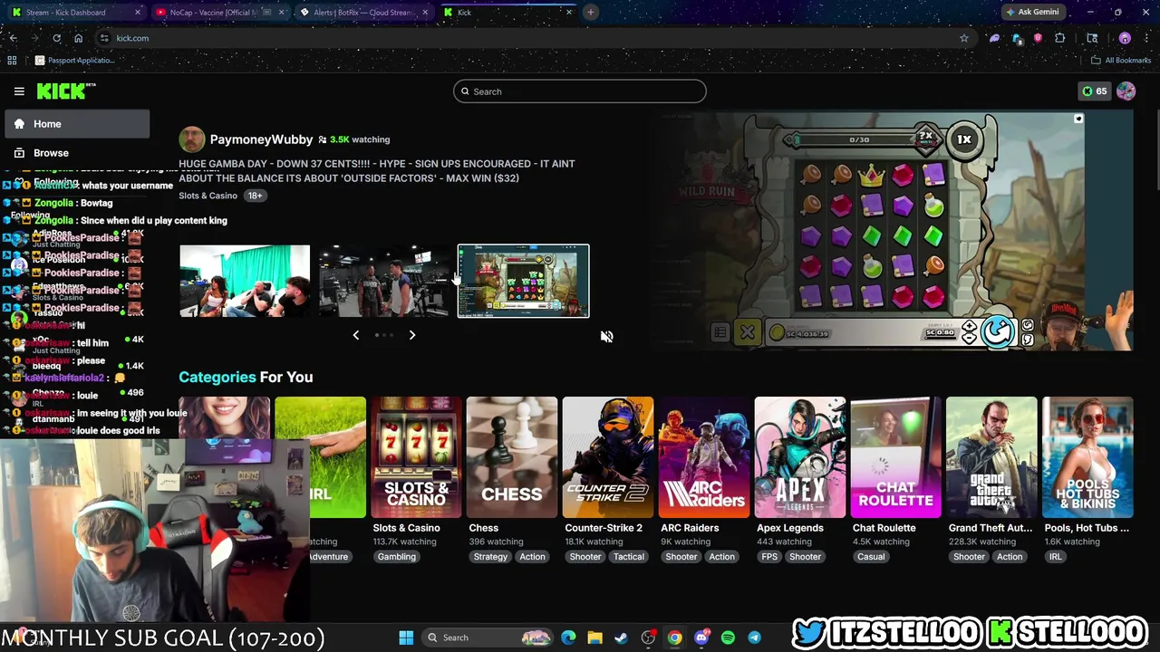Select the second carousel thumbnail showing the gym

383,281
